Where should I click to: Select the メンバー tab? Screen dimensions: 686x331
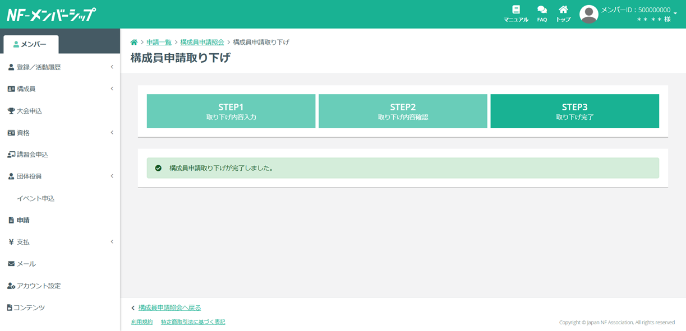point(30,44)
